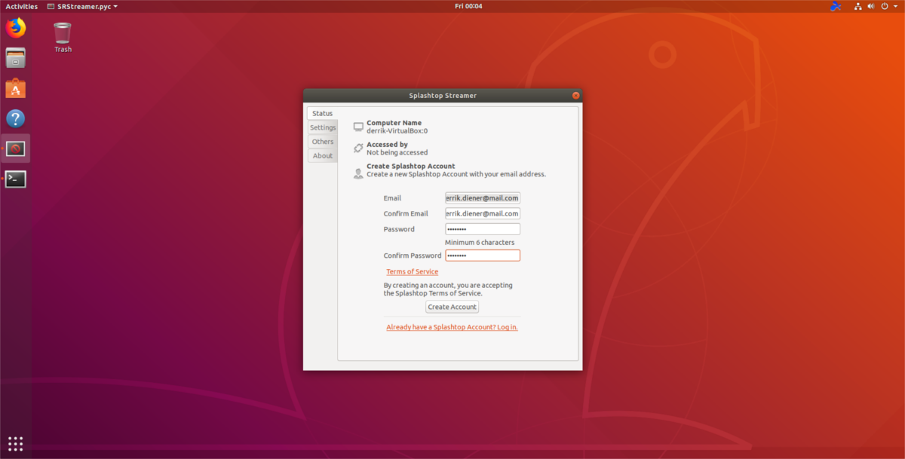Open the volume indicator in top bar
The image size is (905, 459).
pyautogui.click(x=870, y=6)
